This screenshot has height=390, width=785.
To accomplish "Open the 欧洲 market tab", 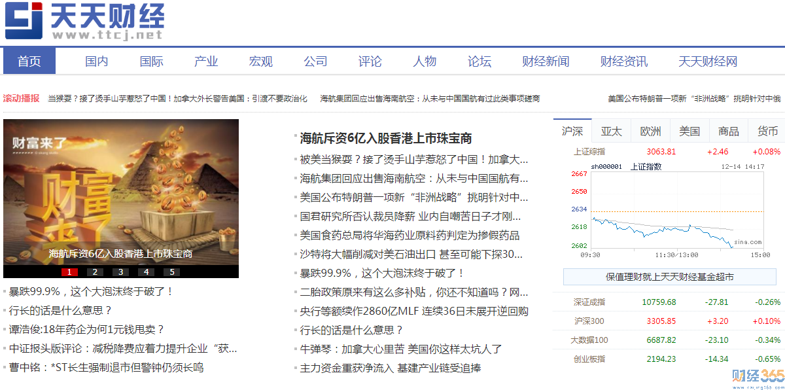I will [651, 131].
